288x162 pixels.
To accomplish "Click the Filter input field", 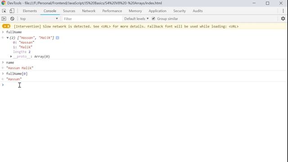I will tap(92, 19).
